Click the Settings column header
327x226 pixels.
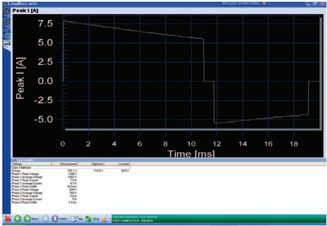pyautogui.click(x=31, y=164)
